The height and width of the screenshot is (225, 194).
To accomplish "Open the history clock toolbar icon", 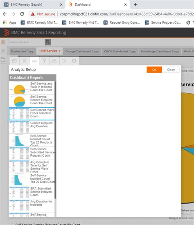I will (x=64, y=61).
